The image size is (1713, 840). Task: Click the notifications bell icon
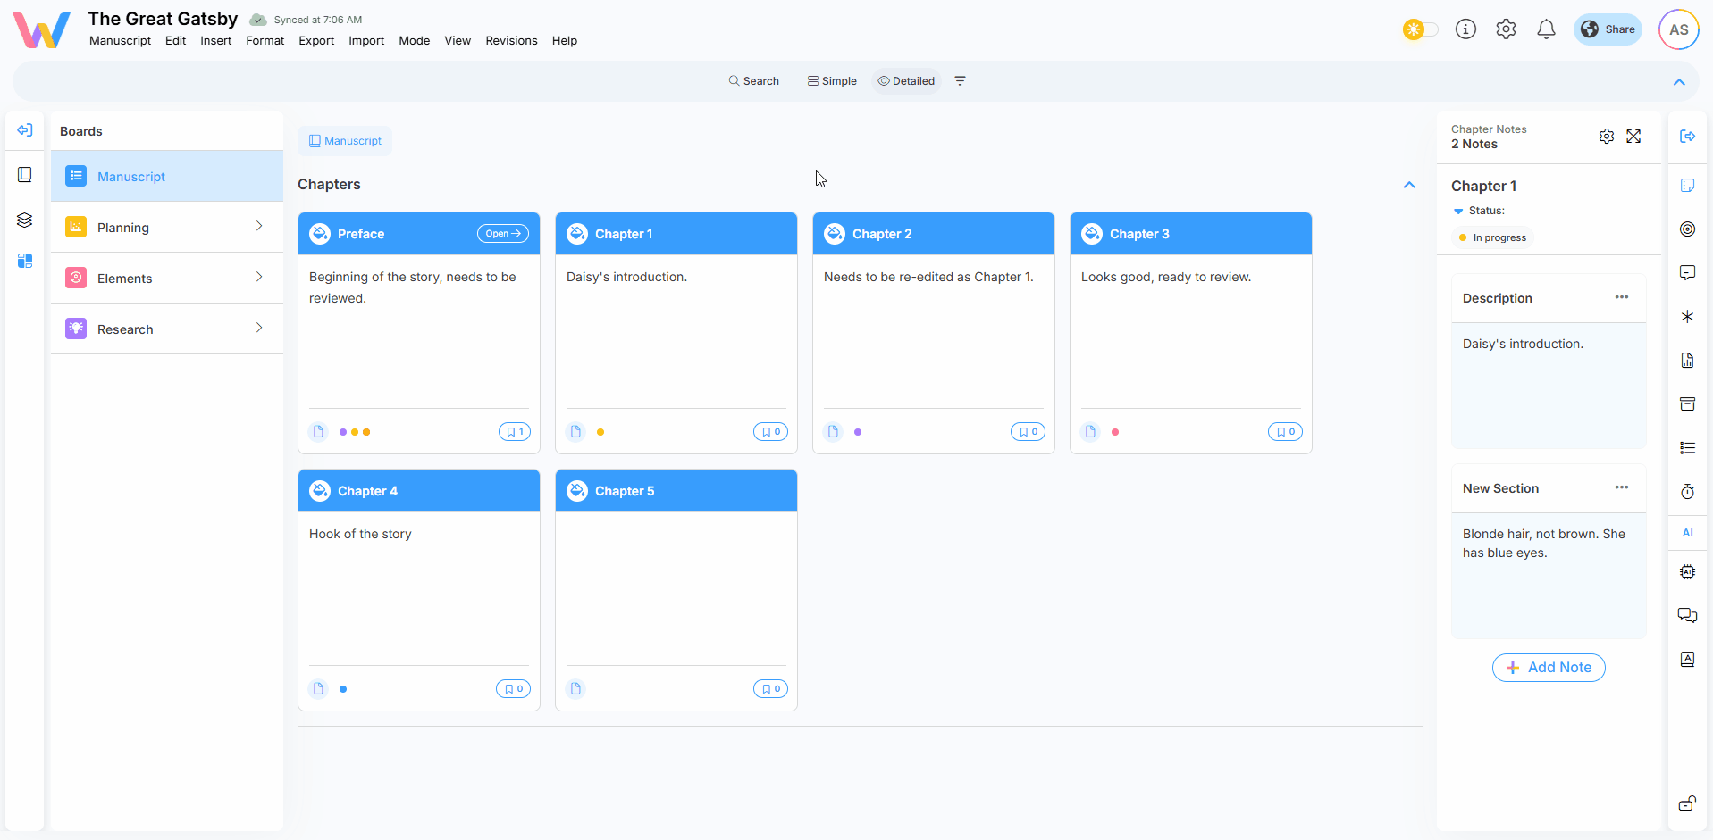pyautogui.click(x=1546, y=29)
